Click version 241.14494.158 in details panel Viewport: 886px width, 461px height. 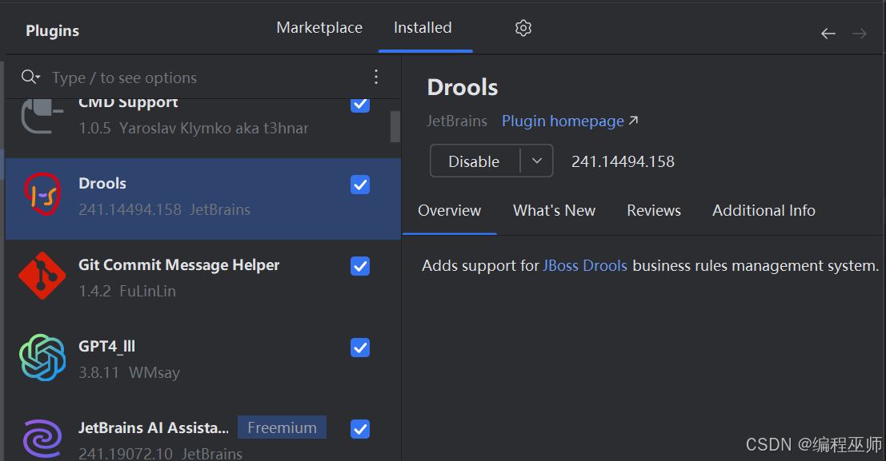[623, 162]
